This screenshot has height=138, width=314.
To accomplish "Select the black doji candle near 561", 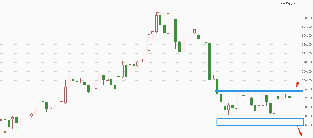I will coord(58,101).
